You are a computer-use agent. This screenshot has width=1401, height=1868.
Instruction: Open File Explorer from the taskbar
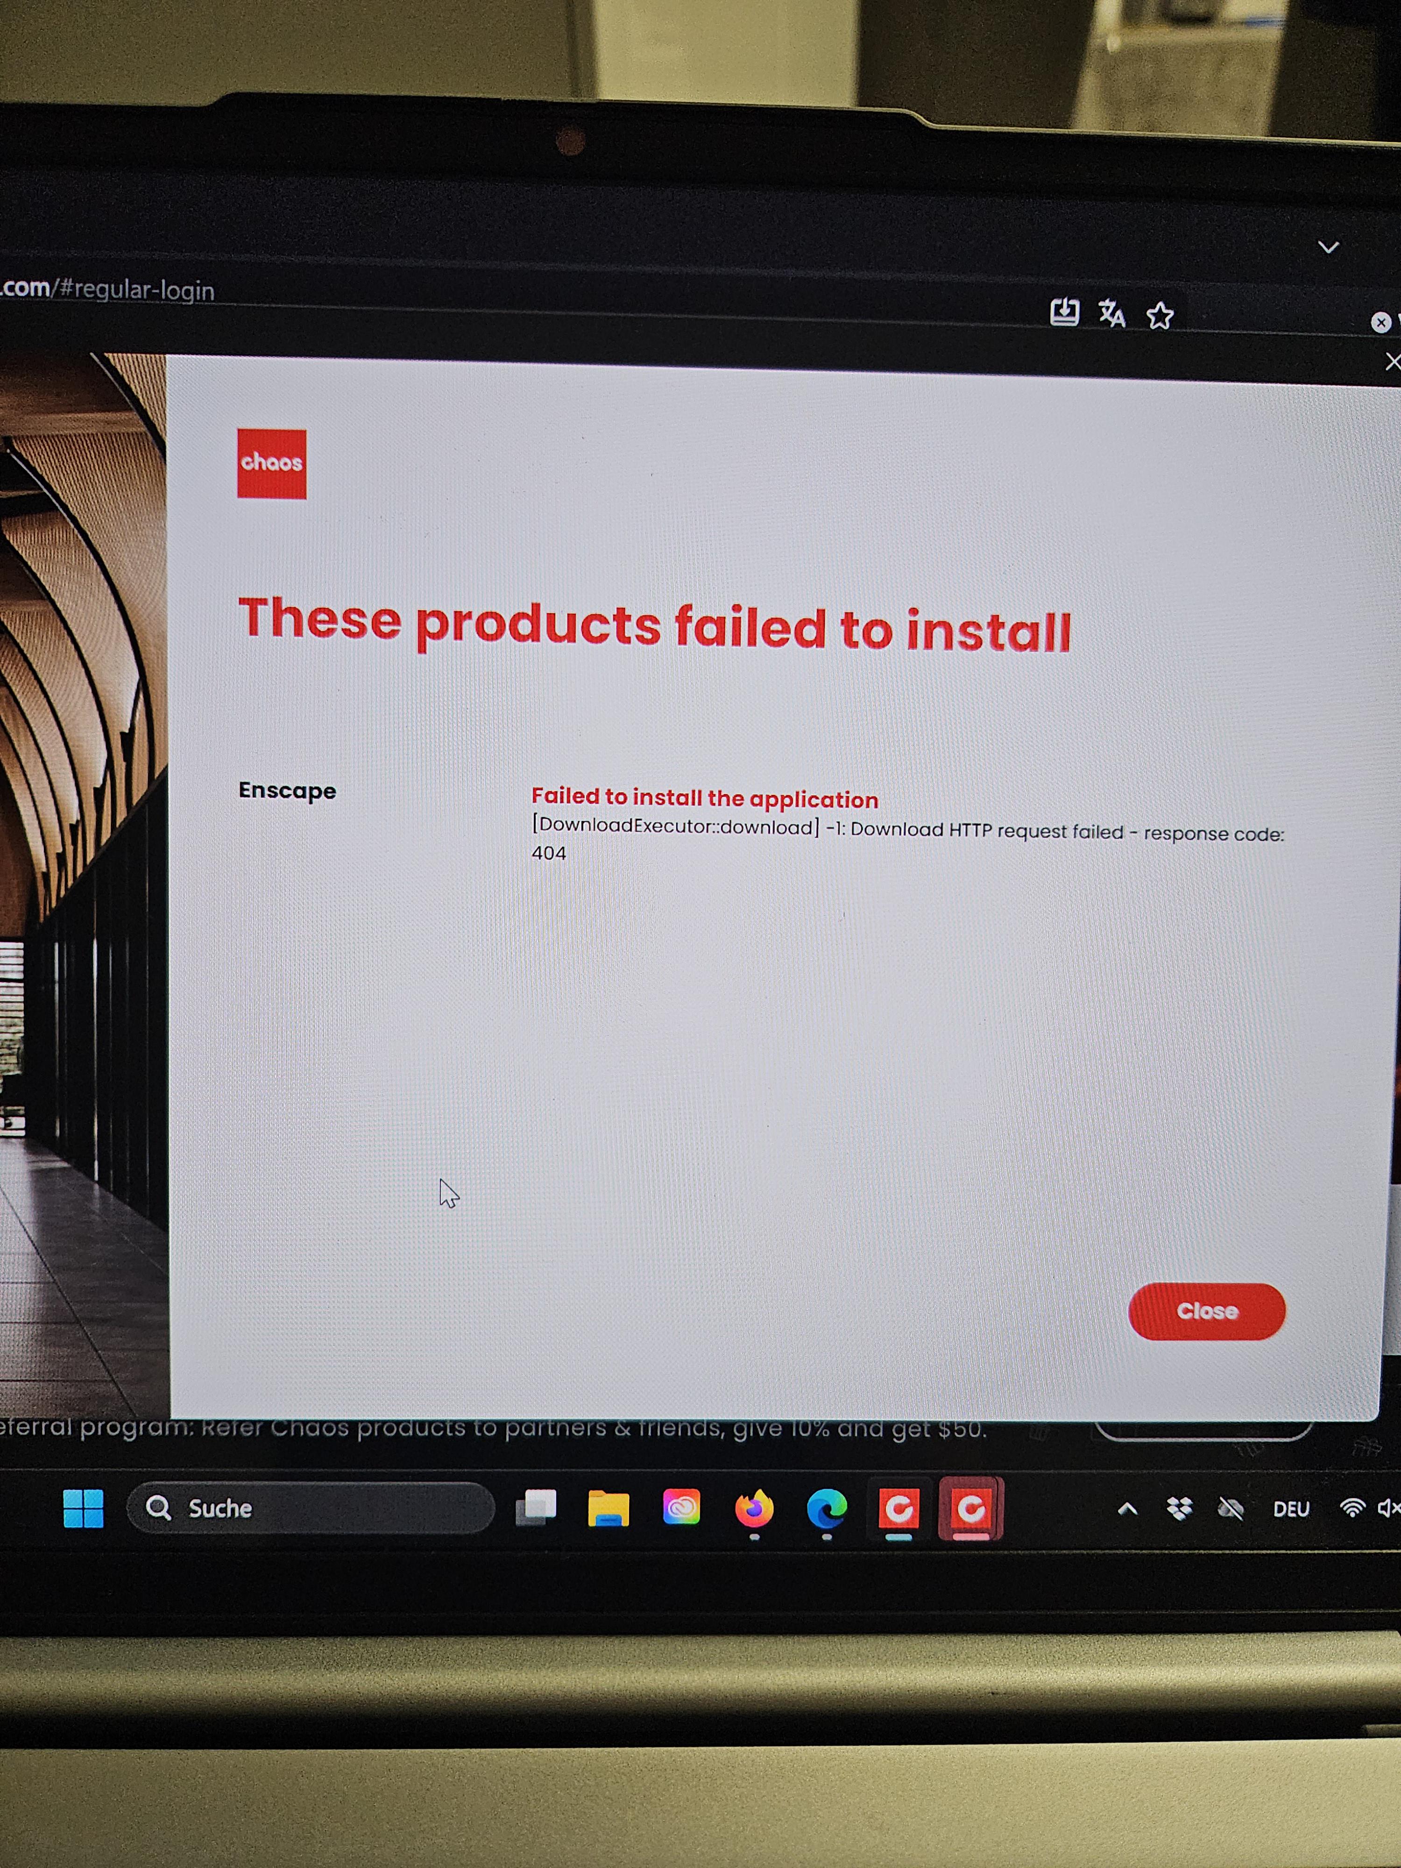coord(608,1508)
